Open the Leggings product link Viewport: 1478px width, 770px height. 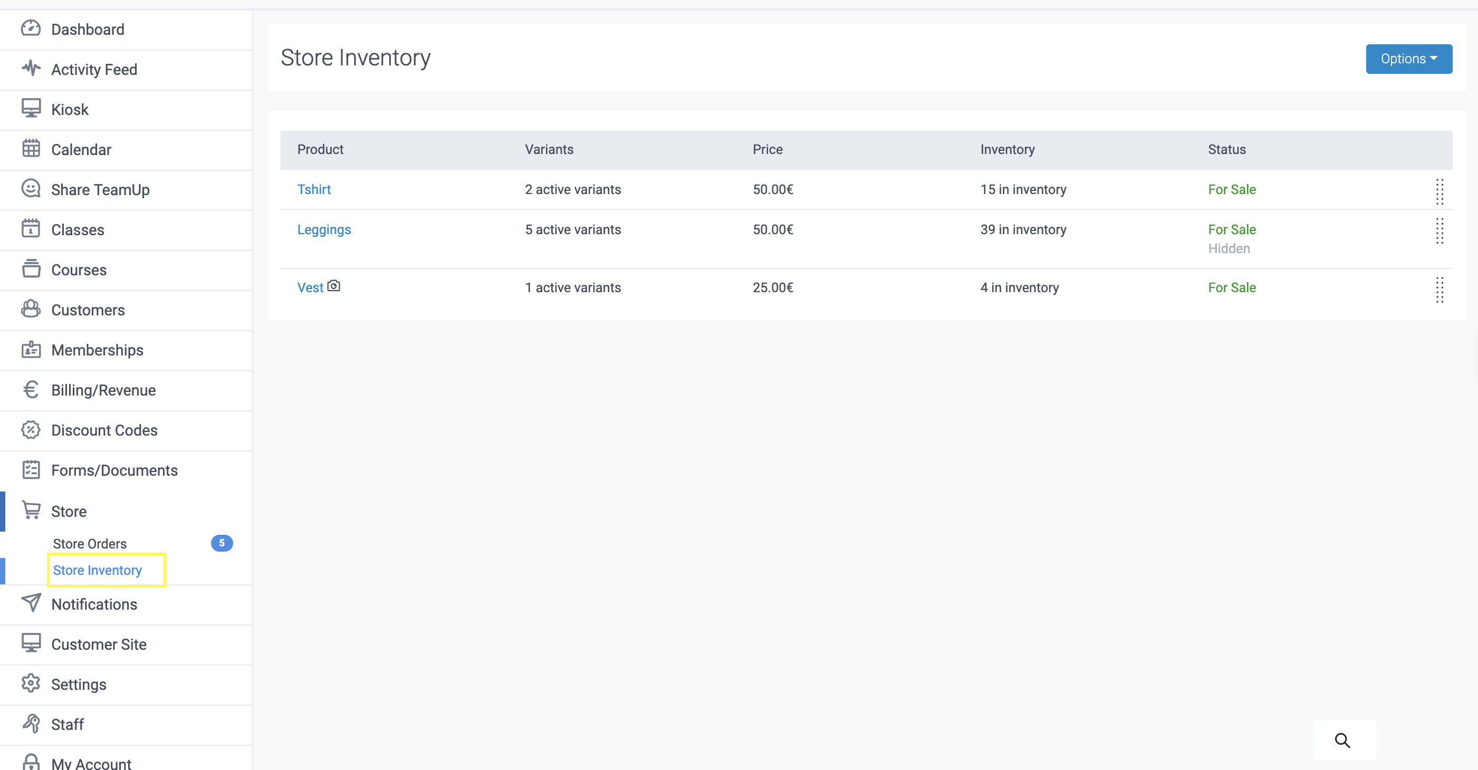point(323,229)
